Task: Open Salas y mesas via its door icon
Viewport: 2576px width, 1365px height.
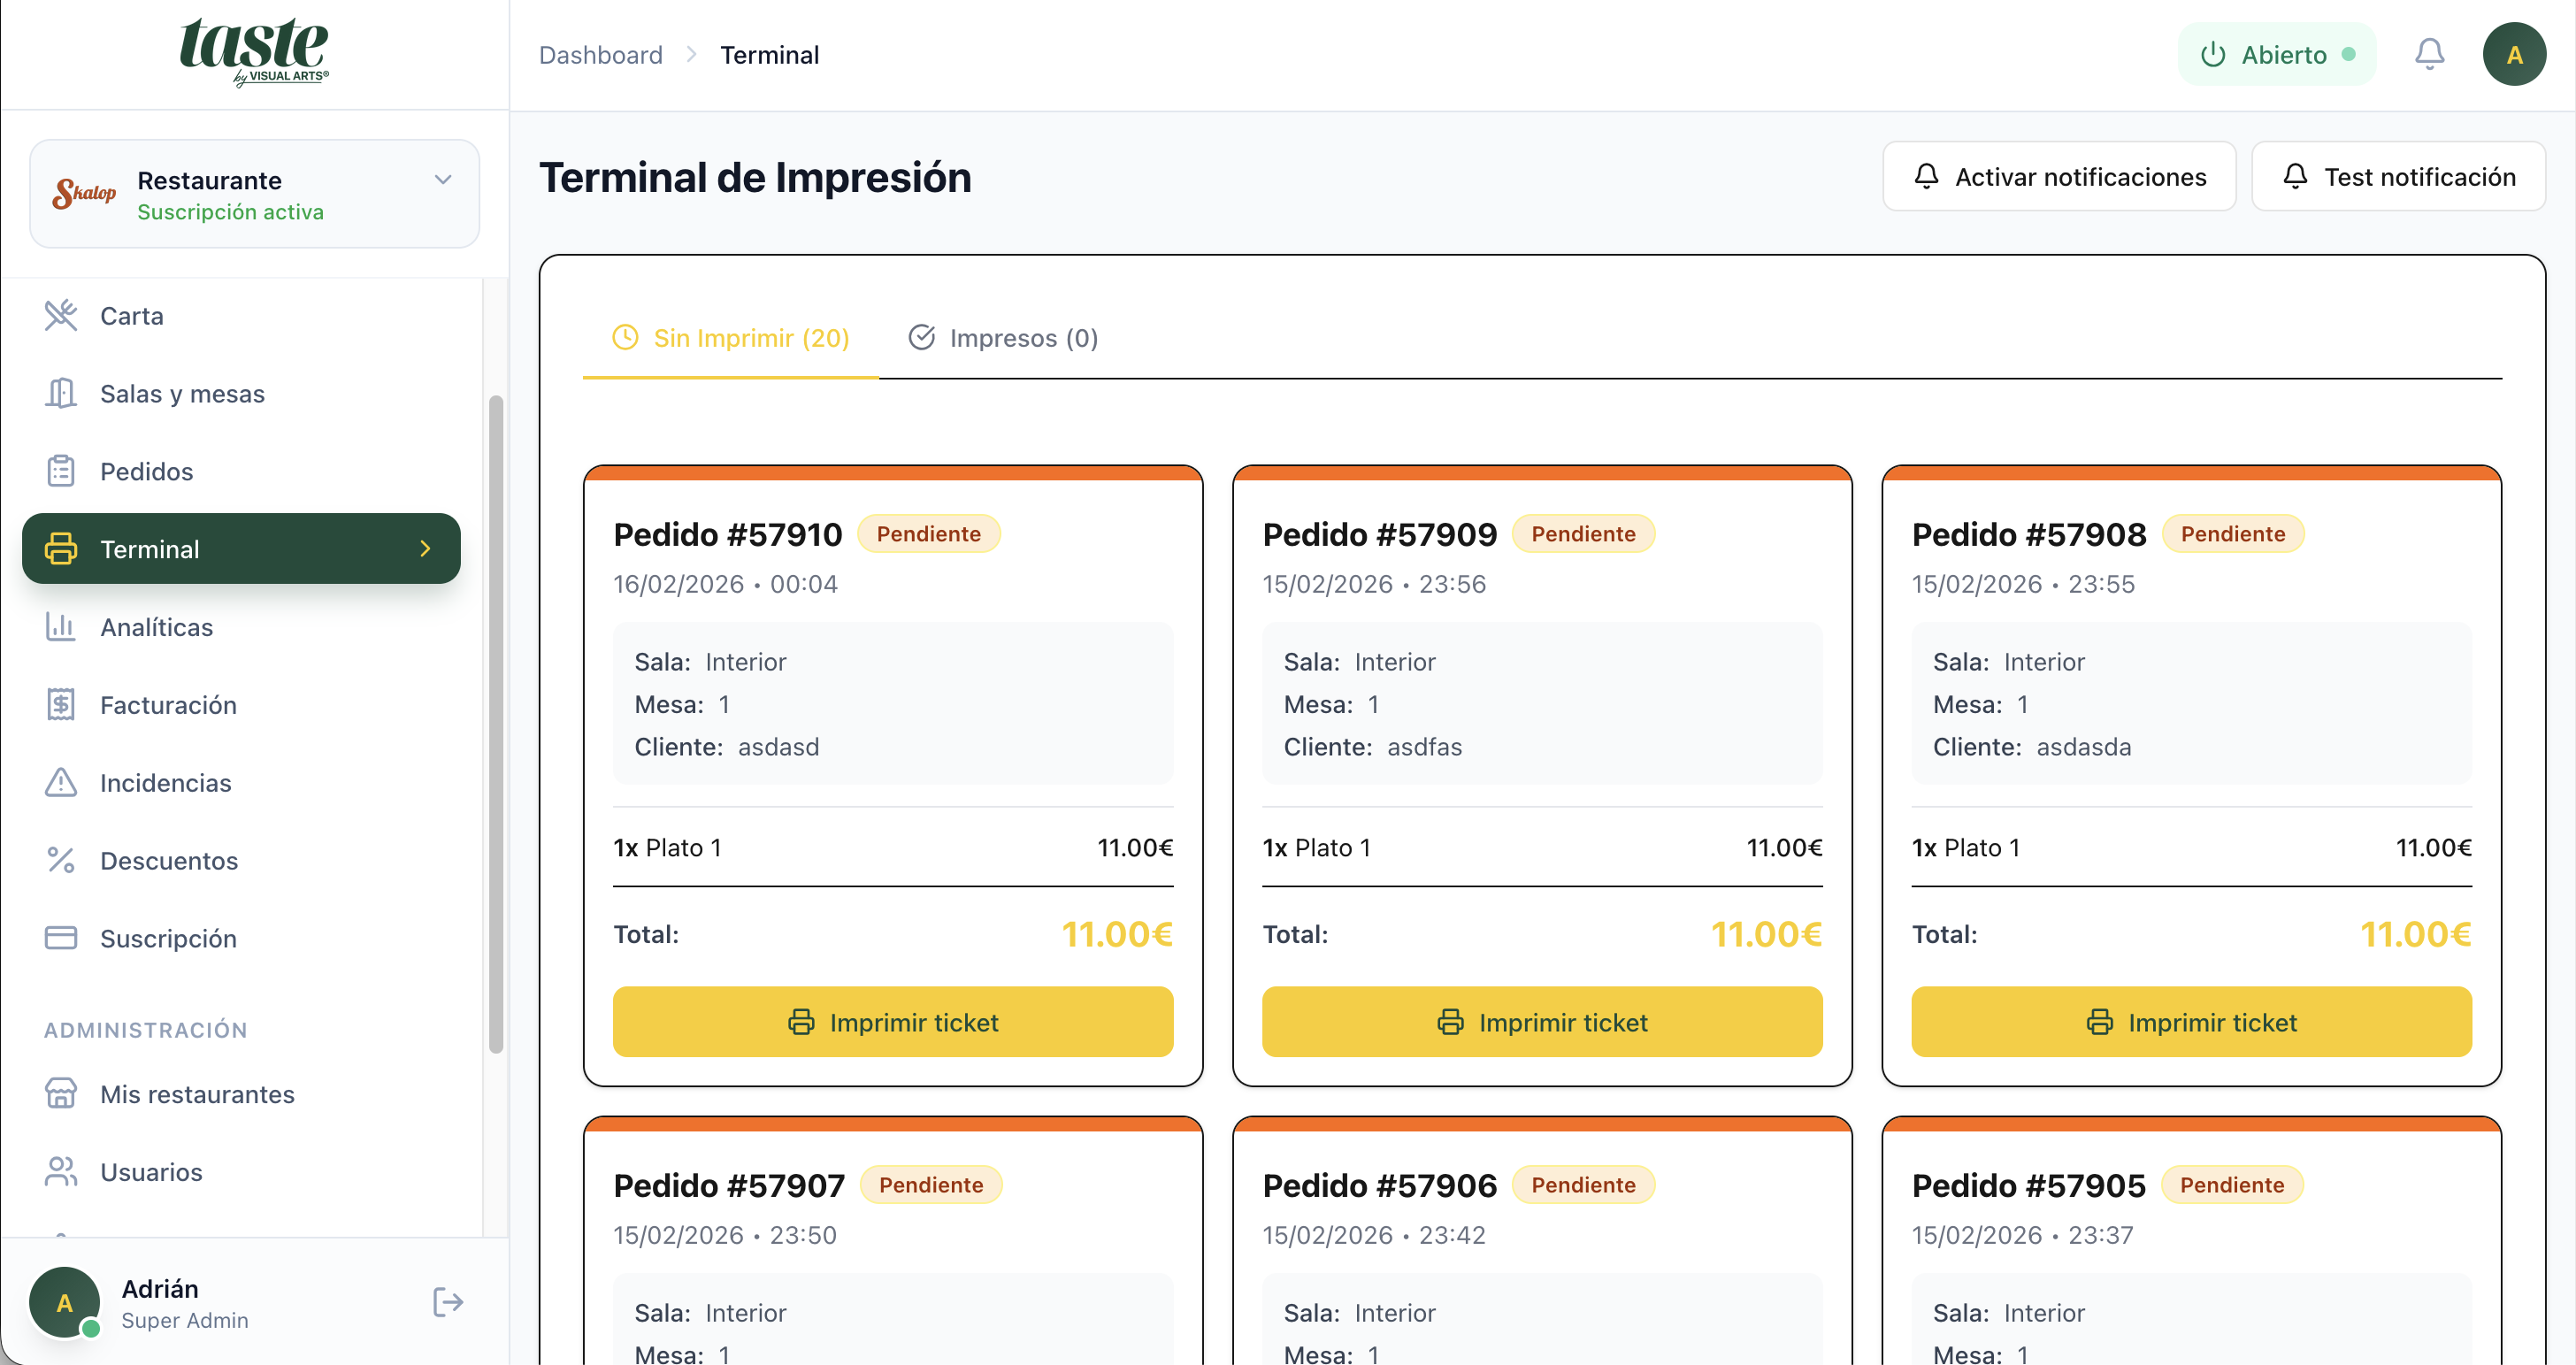Action: tap(61, 393)
